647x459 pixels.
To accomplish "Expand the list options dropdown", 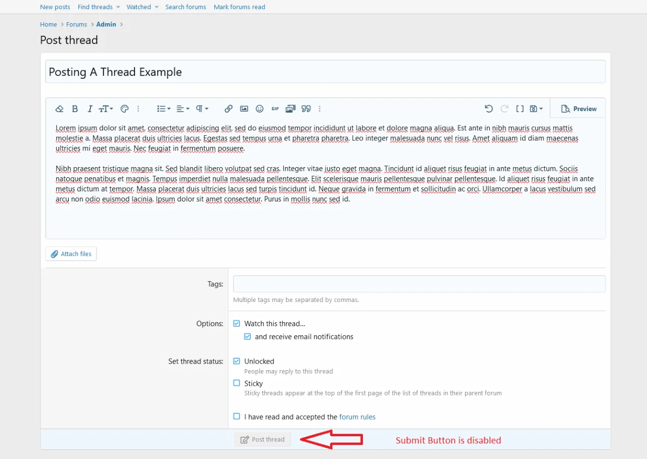I will (x=164, y=109).
